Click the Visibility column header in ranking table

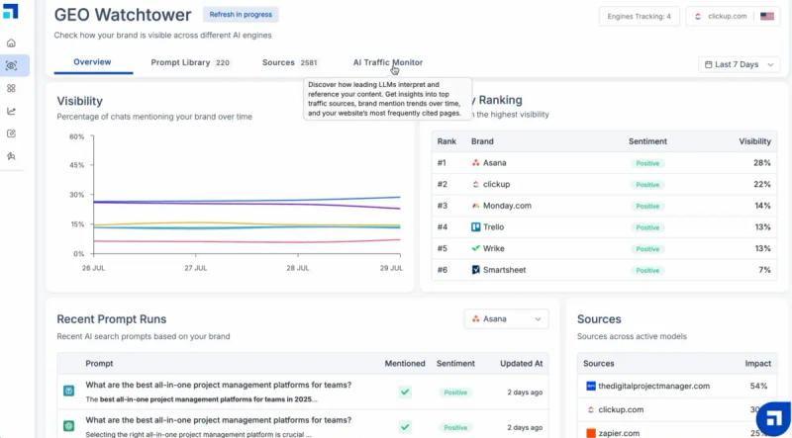pyautogui.click(x=754, y=141)
